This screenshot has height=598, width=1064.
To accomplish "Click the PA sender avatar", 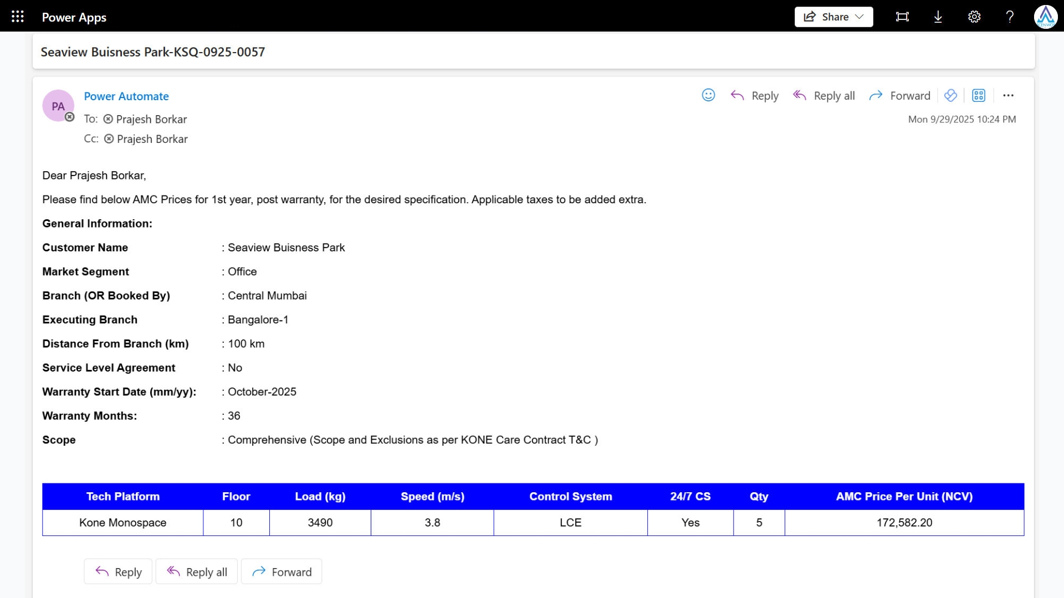I will click(58, 106).
